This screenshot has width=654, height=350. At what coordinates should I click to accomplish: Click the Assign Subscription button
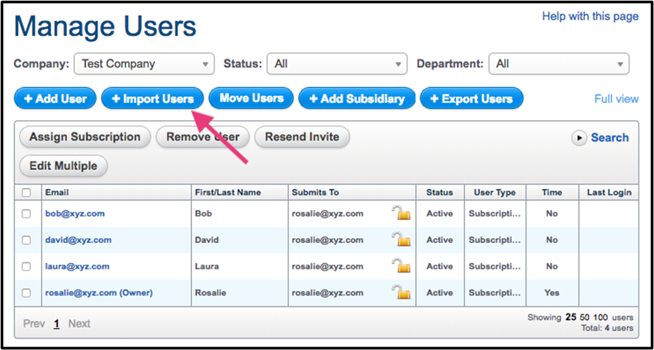85,137
